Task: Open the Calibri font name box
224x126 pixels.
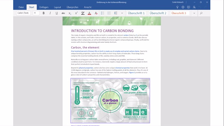Action: (23, 13)
